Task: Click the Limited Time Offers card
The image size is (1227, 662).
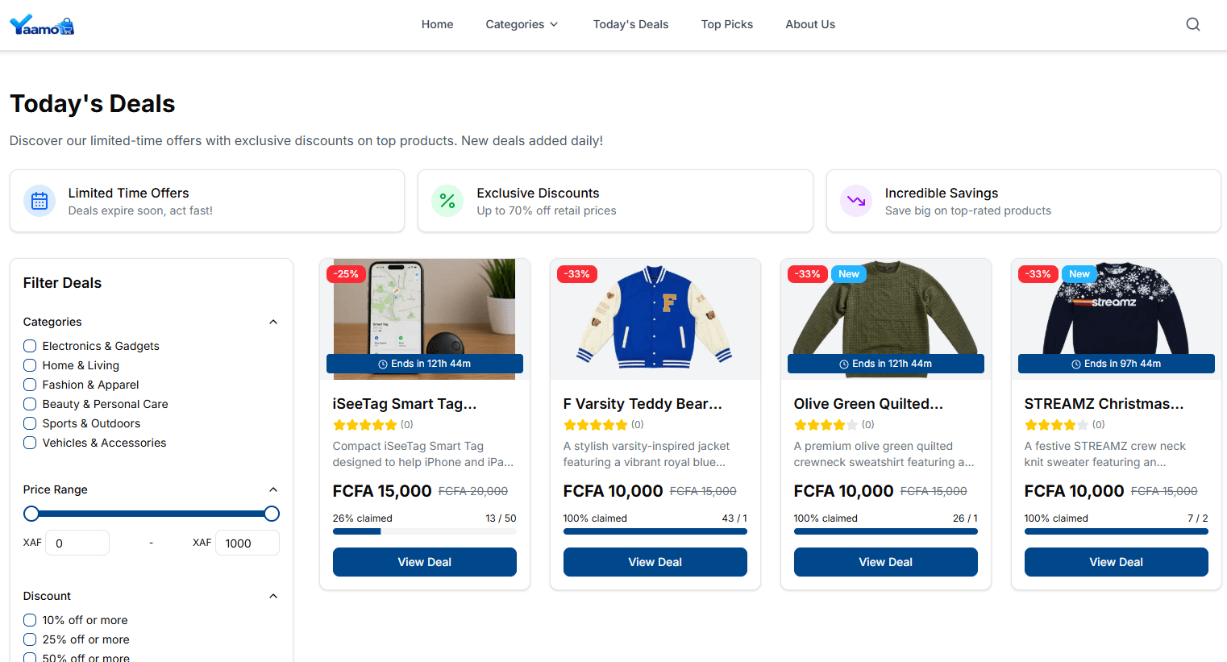Action: [x=207, y=201]
